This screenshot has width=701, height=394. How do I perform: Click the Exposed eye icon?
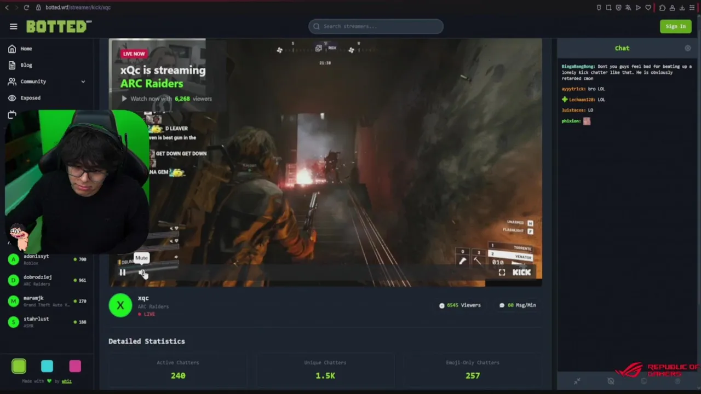pos(12,98)
